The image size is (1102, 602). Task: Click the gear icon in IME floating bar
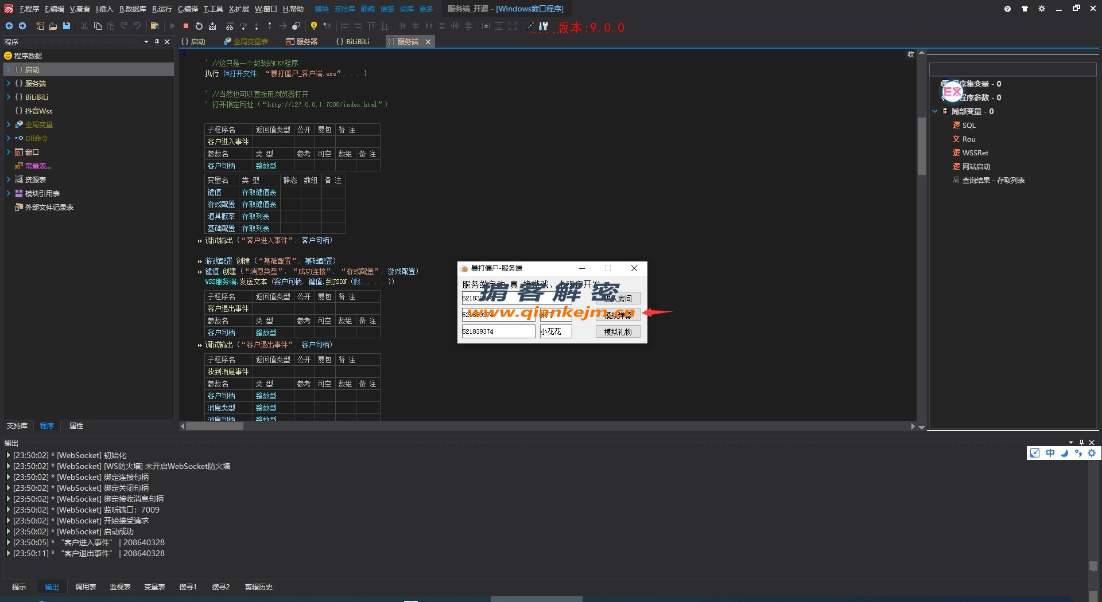(x=1092, y=453)
